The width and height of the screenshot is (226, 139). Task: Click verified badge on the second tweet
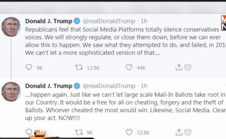pyautogui.click(x=77, y=86)
